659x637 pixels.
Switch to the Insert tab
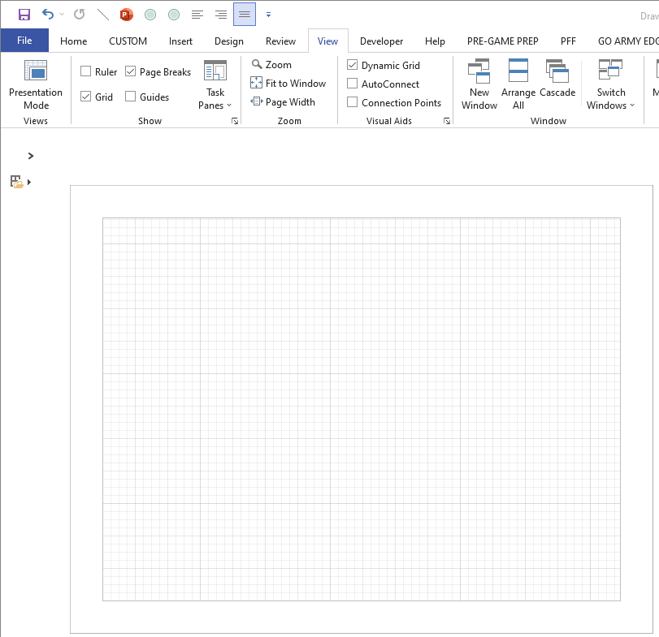[180, 41]
